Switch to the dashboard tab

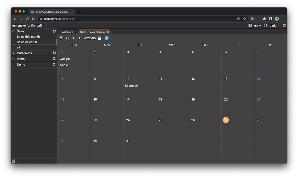click(x=67, y=32)
